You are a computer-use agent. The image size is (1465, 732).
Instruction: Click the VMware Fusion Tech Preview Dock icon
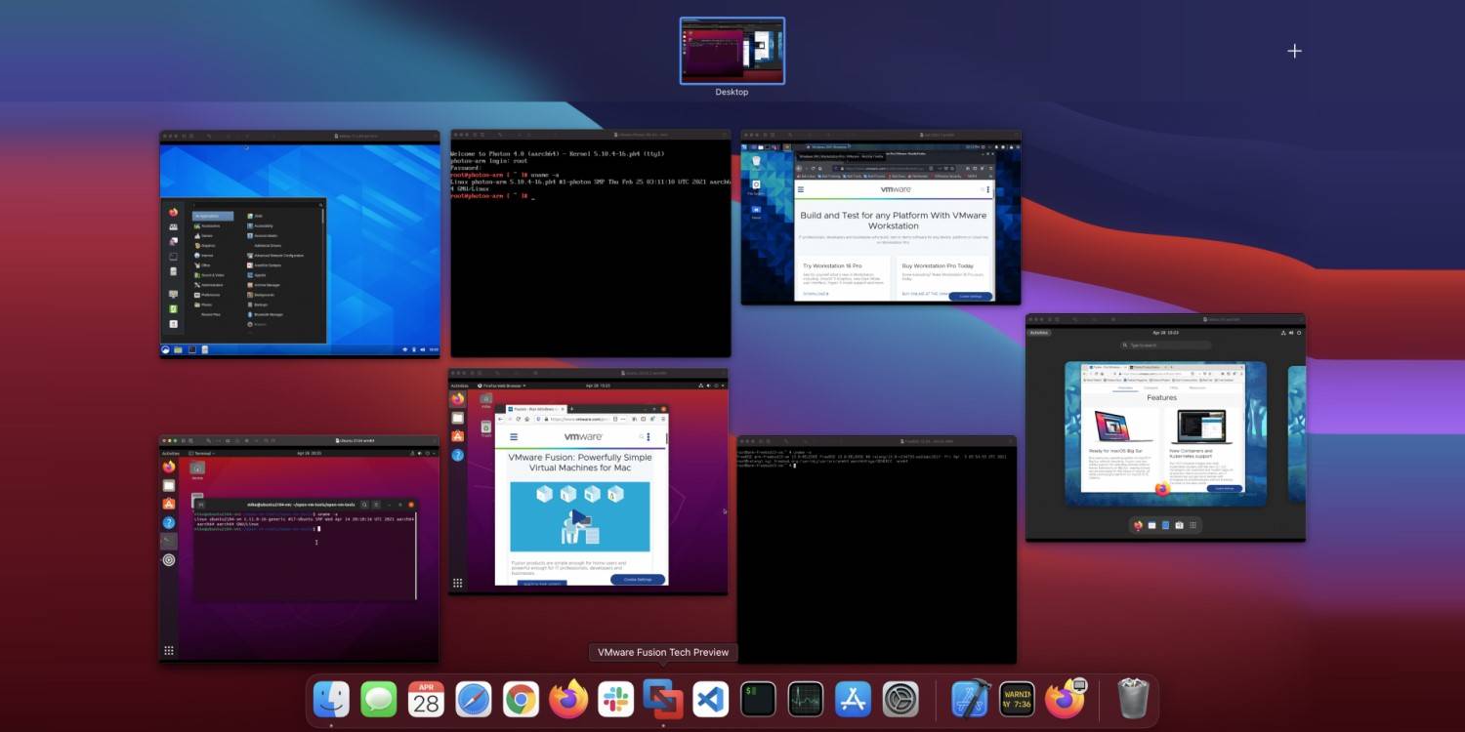(663, 699)
